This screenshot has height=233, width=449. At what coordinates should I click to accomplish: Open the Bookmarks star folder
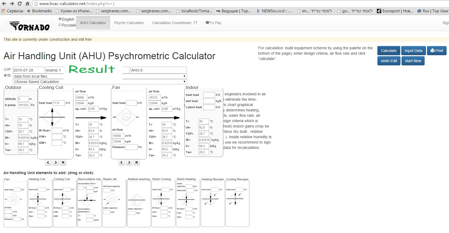[x=39, y=11]
